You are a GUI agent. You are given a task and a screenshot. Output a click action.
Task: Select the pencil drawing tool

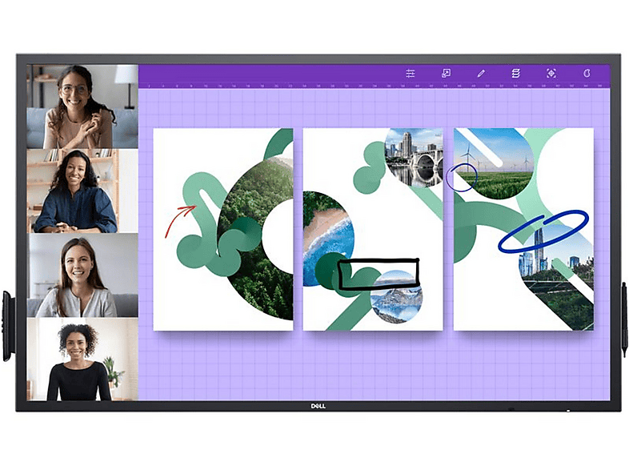coord(481,73)
